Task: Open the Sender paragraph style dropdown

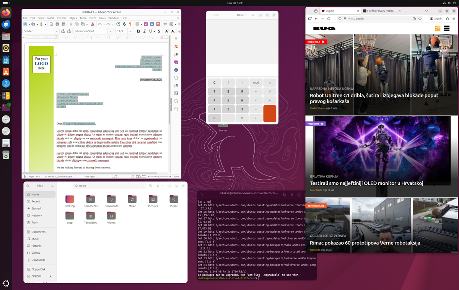Action: pyautogui.click(x=56, y=31)
